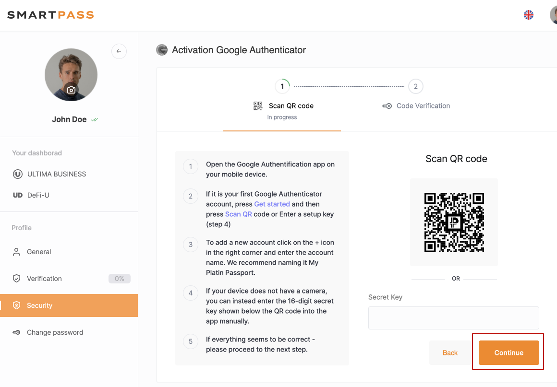Open the Verification section
557x387 pixels.
pyautogui.click(x=44, y=279)
